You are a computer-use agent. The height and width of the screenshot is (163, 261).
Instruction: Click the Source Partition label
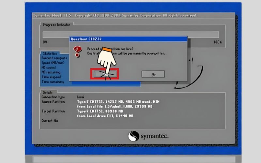[53, 102]
